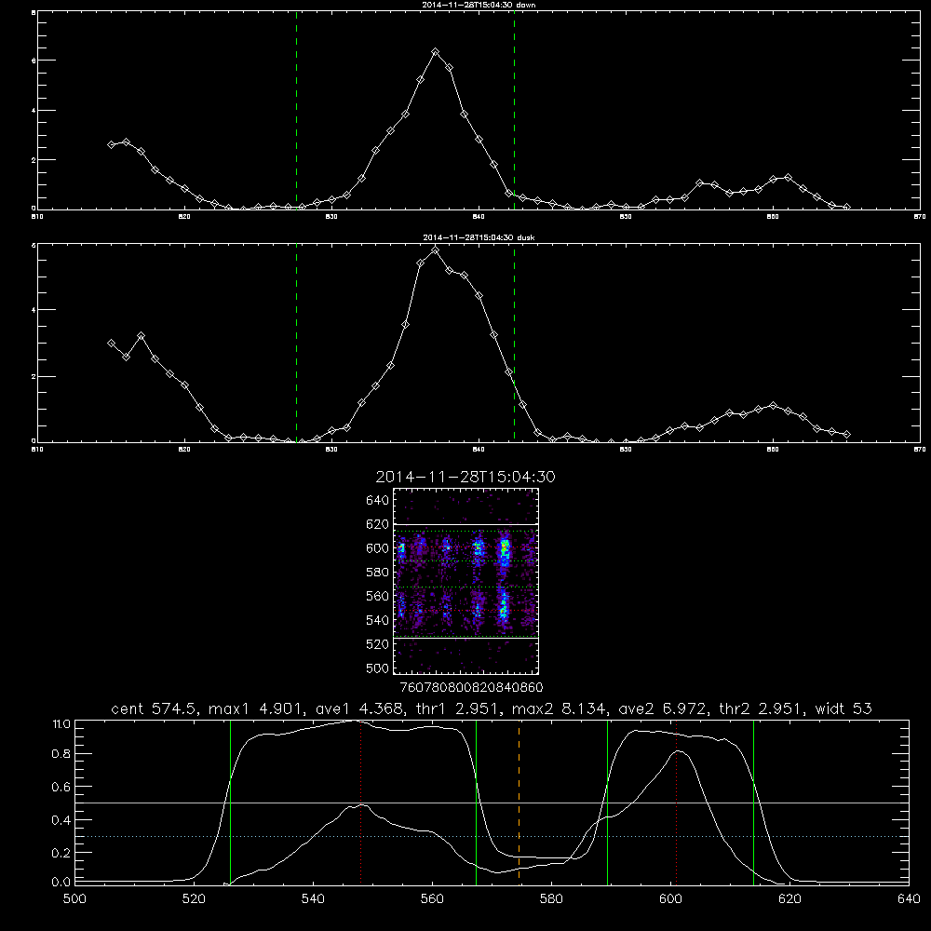This screenshot has height=931, width=931.
Task: Select the green vertical line near 614 in bottom plot
Action: [753, 803]
